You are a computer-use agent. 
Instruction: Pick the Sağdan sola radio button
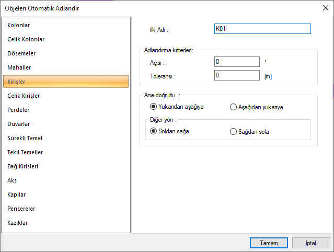point(234,132)
